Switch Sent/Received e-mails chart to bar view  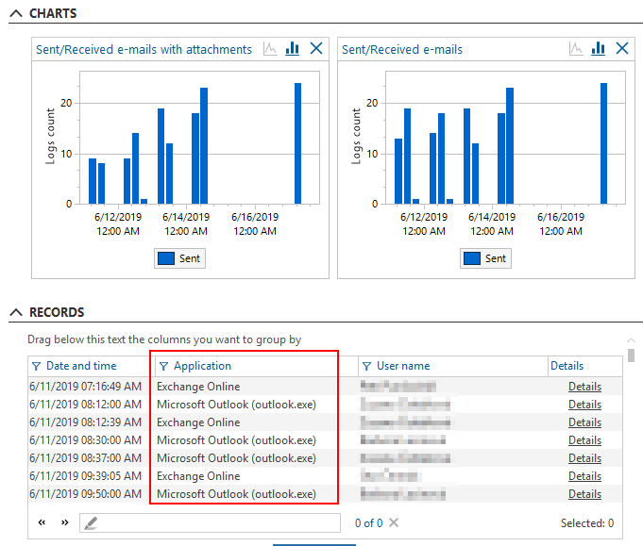point(599,49)
